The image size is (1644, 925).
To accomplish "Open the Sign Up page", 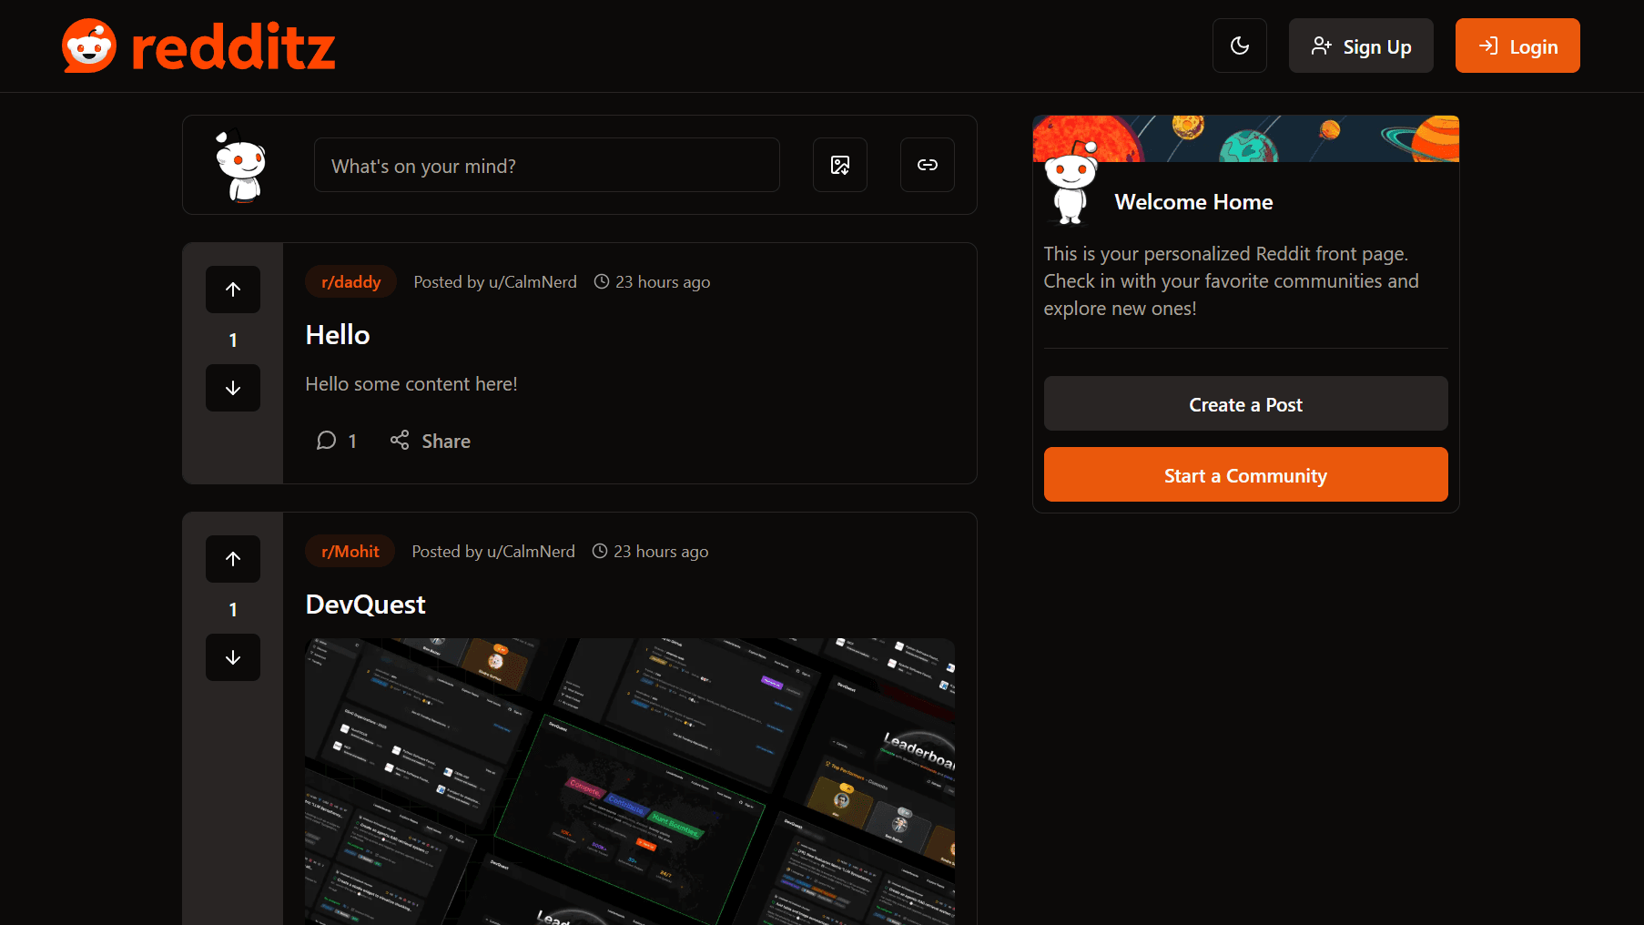I will click(x=1361, y=46).
